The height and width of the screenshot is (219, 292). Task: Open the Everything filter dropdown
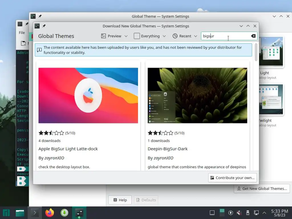tap(150, 36)
